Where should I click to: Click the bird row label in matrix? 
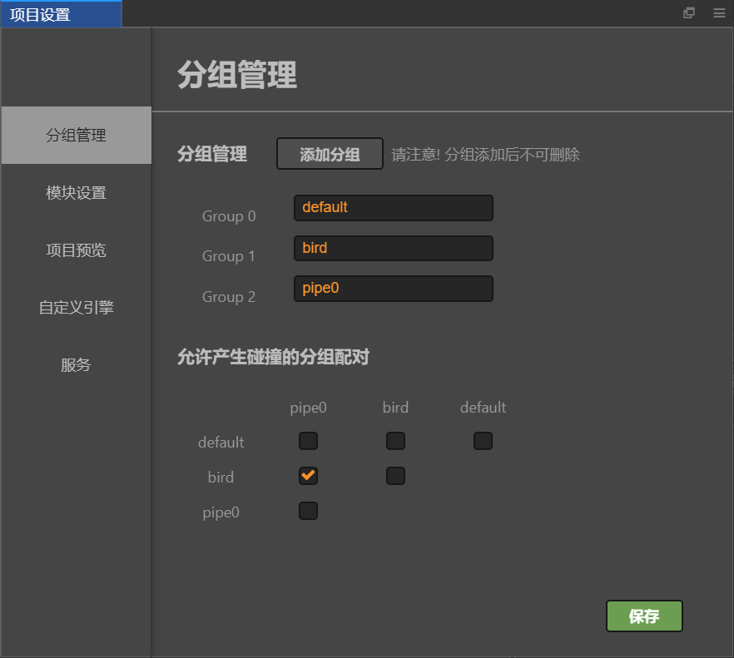pos(221,477)
